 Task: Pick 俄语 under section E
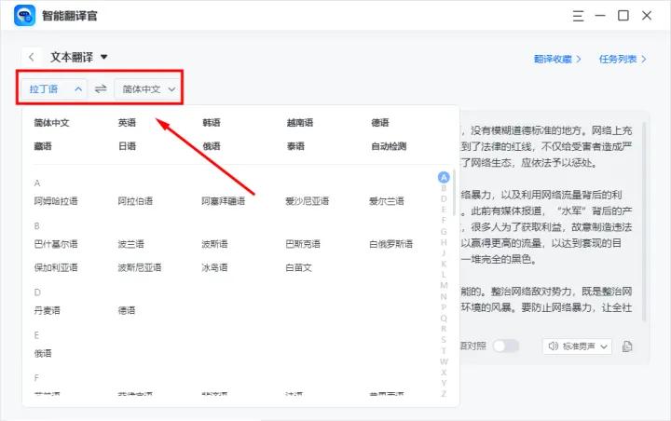coord(43,353)
